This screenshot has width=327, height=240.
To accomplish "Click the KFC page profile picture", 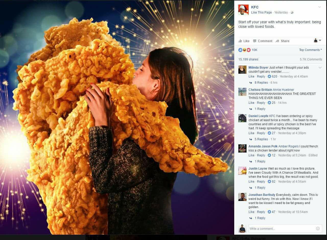I will click(x=243, y=10).
